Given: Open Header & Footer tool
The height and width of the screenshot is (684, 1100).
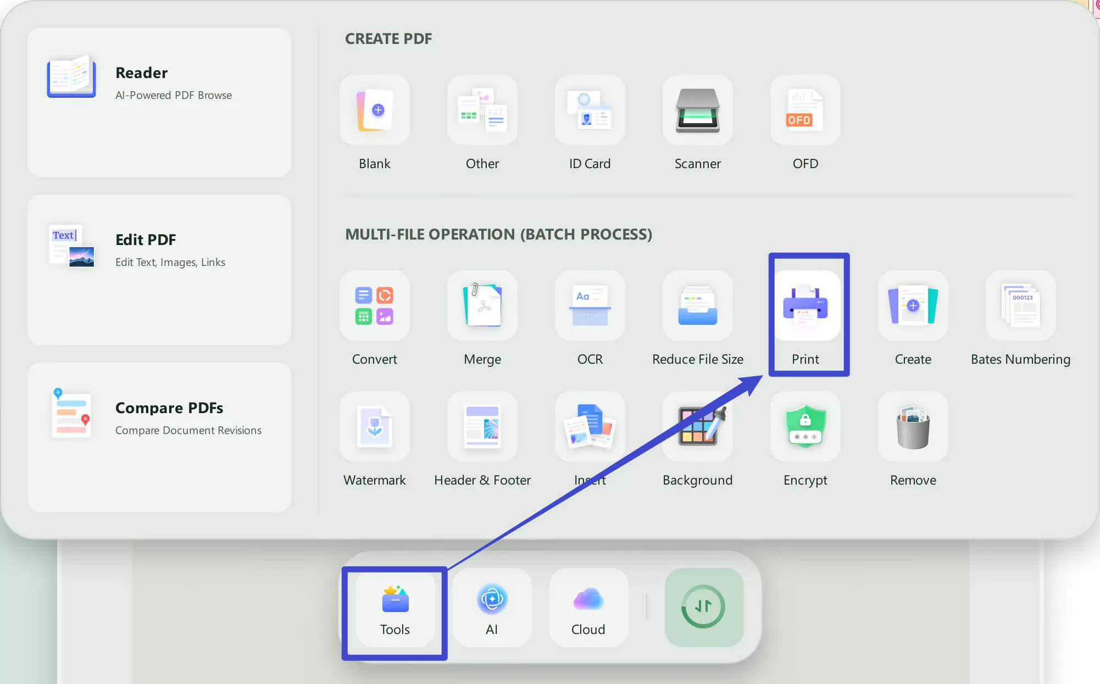Looking at the screenshot, I should (x=482, y=427).
